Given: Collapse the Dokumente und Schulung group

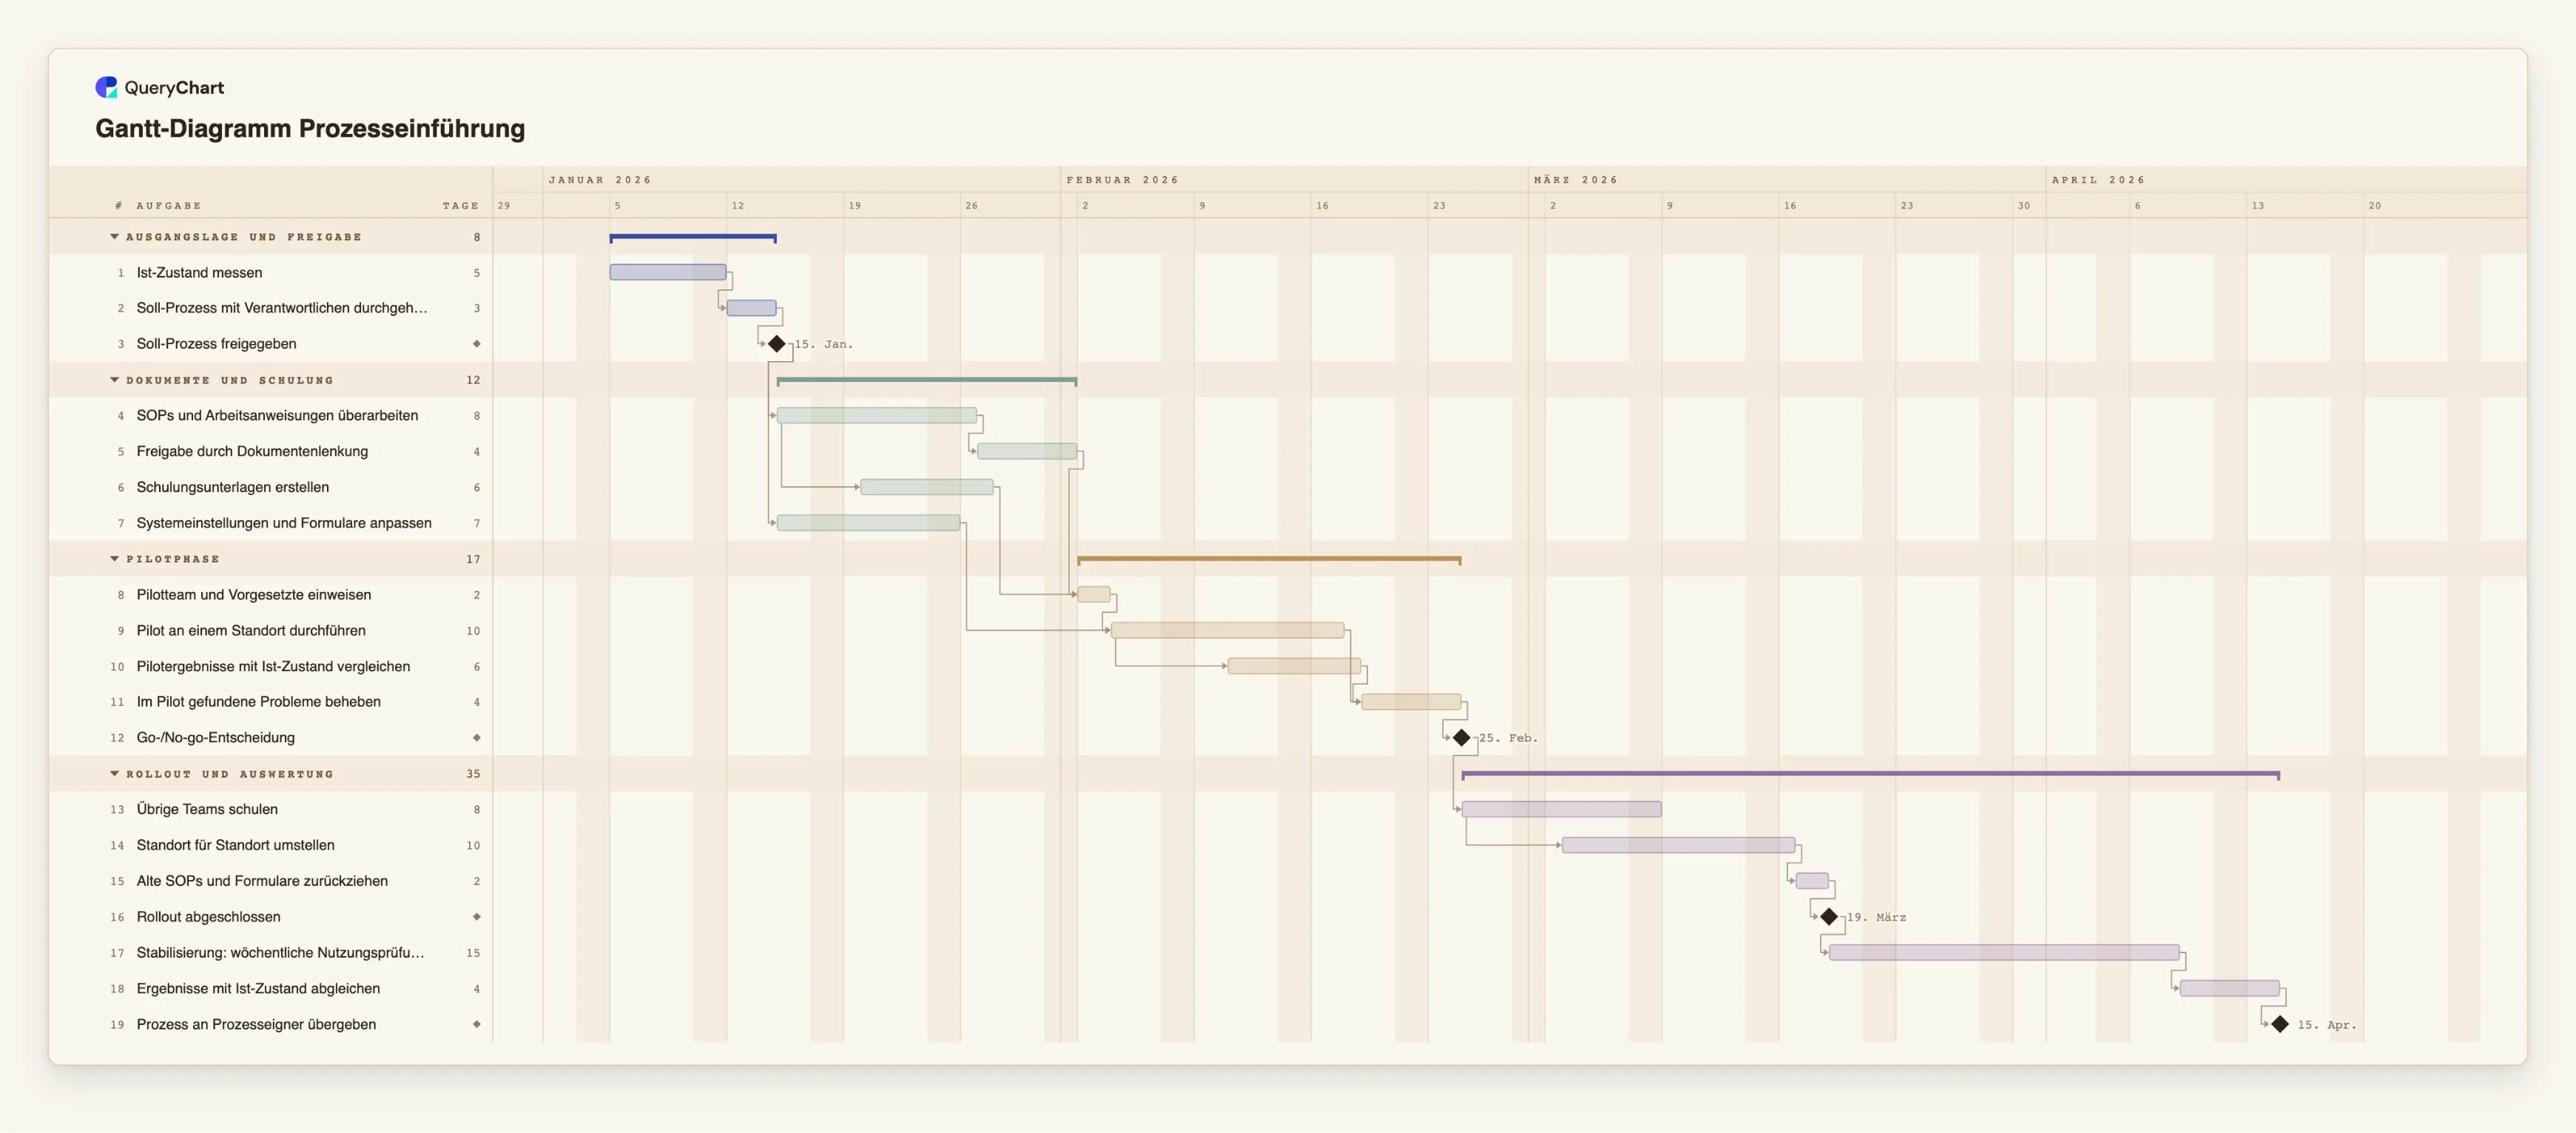Looking at the screenshot, I should click(114, 380).
